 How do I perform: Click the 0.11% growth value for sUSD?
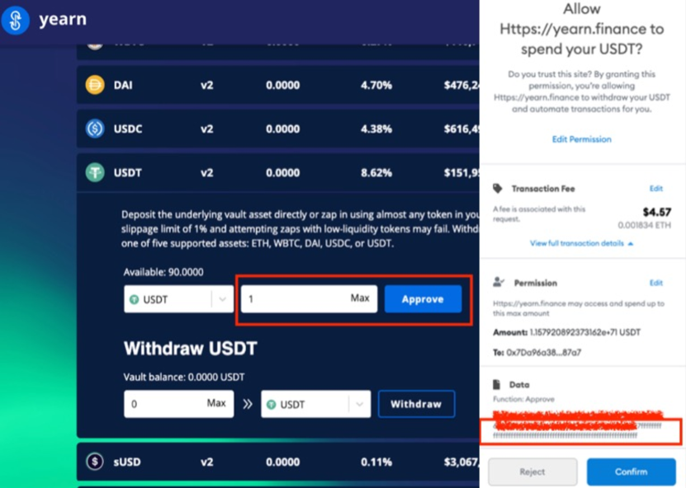[x=376, y=462]
